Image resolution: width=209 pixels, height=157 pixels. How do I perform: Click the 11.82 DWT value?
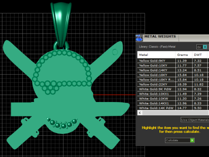tap(199, 84)
